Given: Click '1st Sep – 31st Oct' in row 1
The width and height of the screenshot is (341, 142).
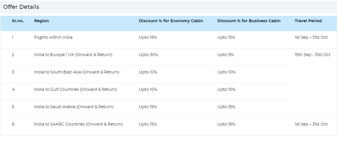Looking at the screenshot, I should (311, 37).
